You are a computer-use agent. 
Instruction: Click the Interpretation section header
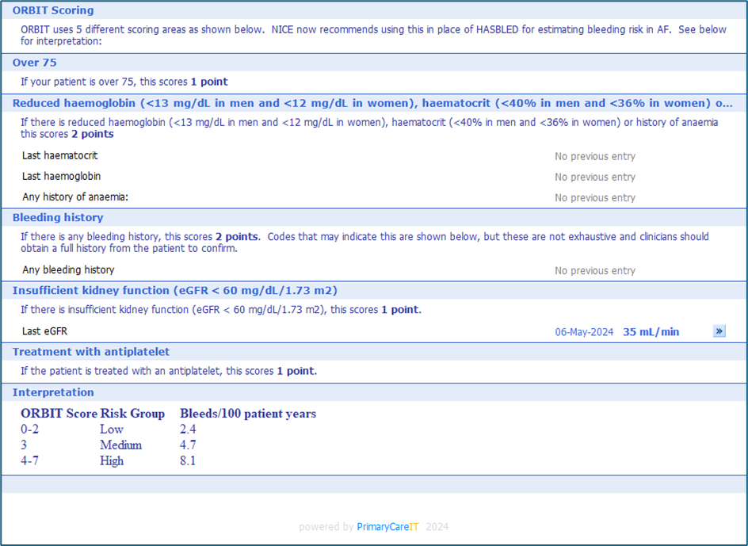click(x=53, y=392)
